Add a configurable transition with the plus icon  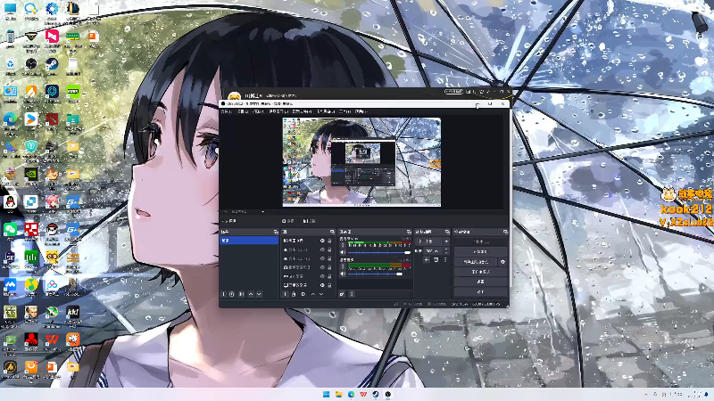tap(427, 259)
